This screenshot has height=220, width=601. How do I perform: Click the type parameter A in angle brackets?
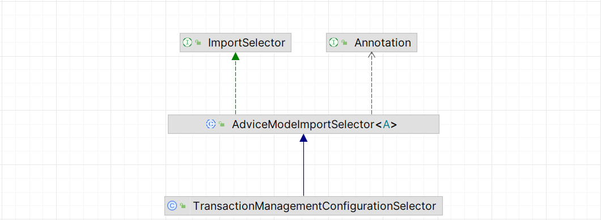pyautogui.click(x=386, y=125)
